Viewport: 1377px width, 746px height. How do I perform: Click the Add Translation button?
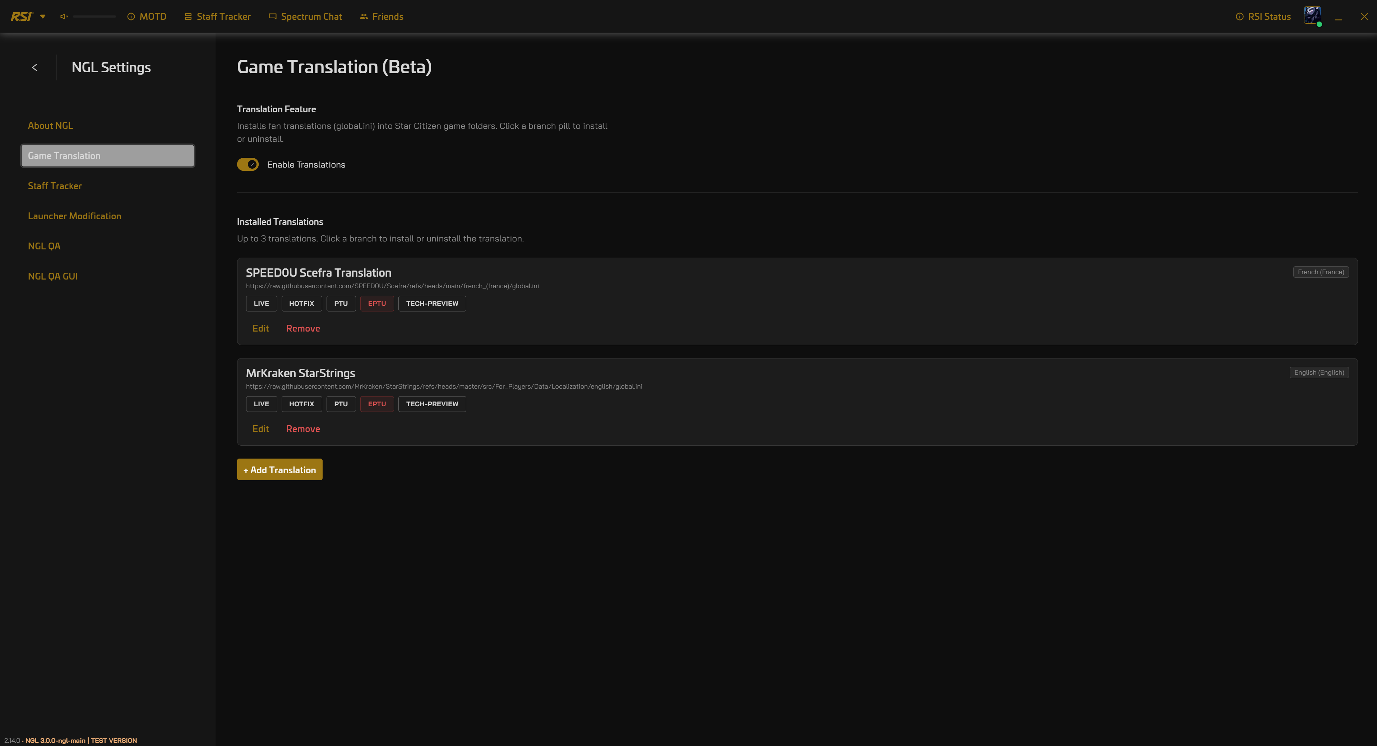[279, 469]
